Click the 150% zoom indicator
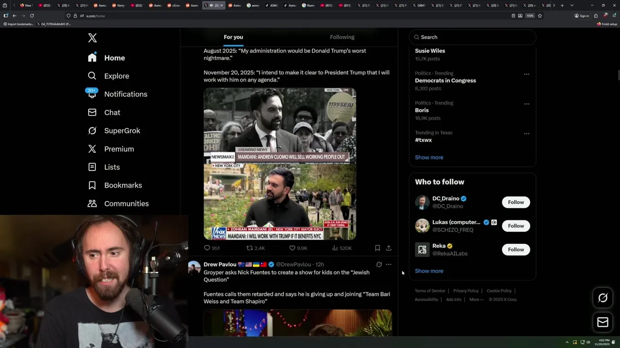620x348 pixels. coord(530,15)
